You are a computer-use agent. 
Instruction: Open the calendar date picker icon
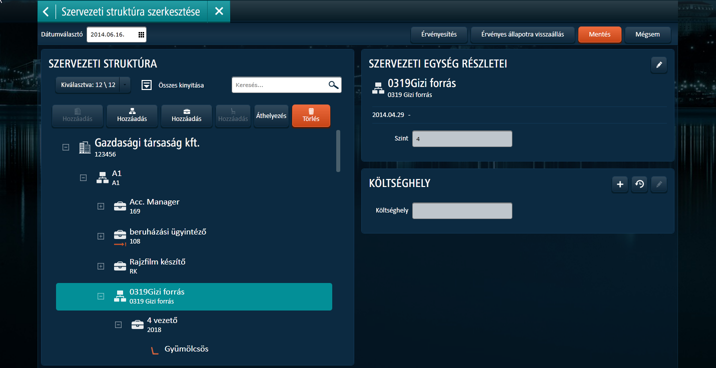(141, 34)
